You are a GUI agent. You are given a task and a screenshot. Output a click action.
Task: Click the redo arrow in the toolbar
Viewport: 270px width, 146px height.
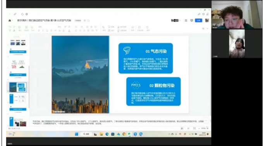(14, 27)
